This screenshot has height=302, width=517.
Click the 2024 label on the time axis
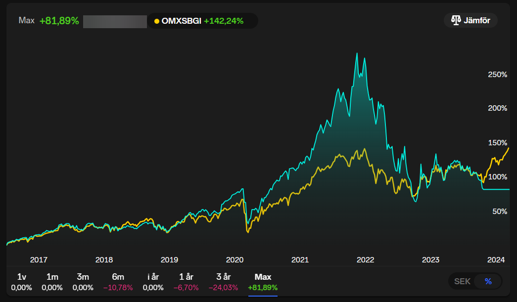tap(496, 259)
